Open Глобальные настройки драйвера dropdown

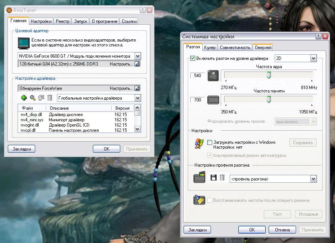(138, 98)
